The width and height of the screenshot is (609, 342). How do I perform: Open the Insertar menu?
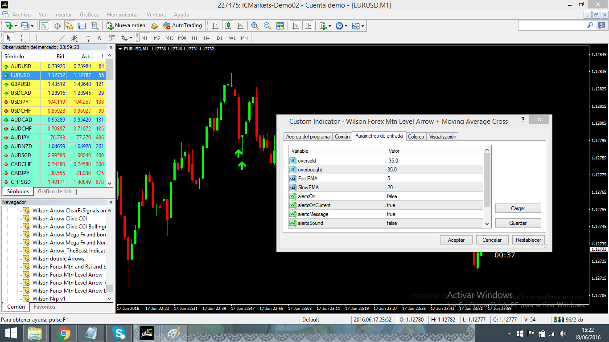(x=63, y=15)
